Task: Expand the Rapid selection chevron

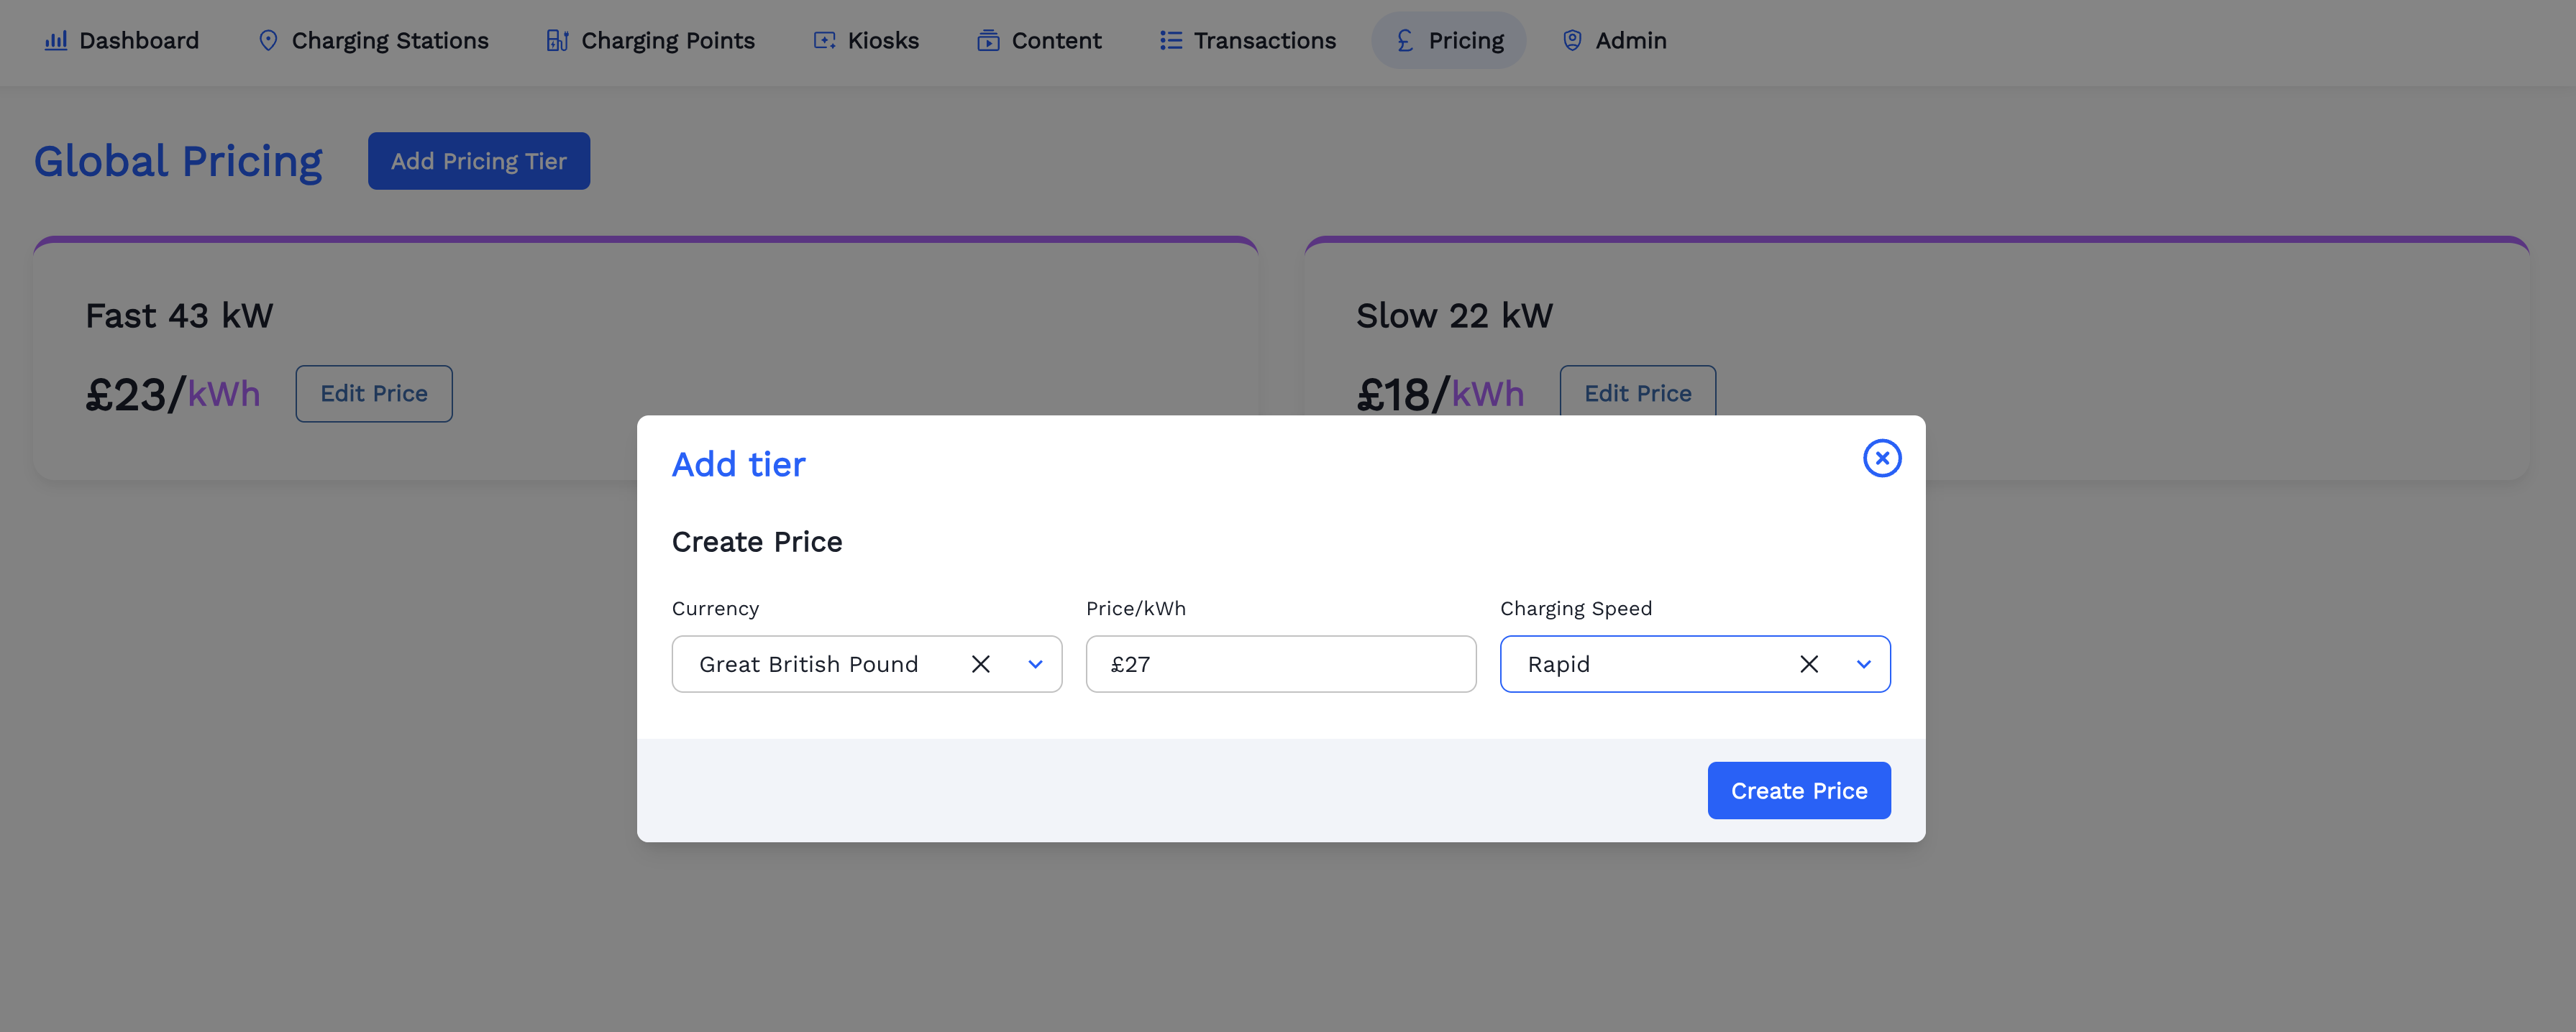Action: (x=1863, y=663)
